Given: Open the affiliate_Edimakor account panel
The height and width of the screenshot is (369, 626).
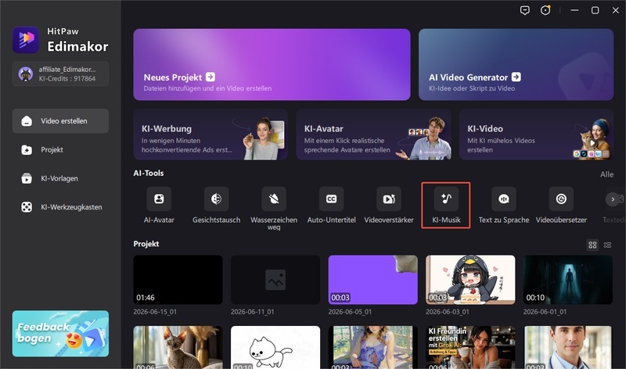Looking at the screenshot, I should pyautogui.click(x=60, y=73).
